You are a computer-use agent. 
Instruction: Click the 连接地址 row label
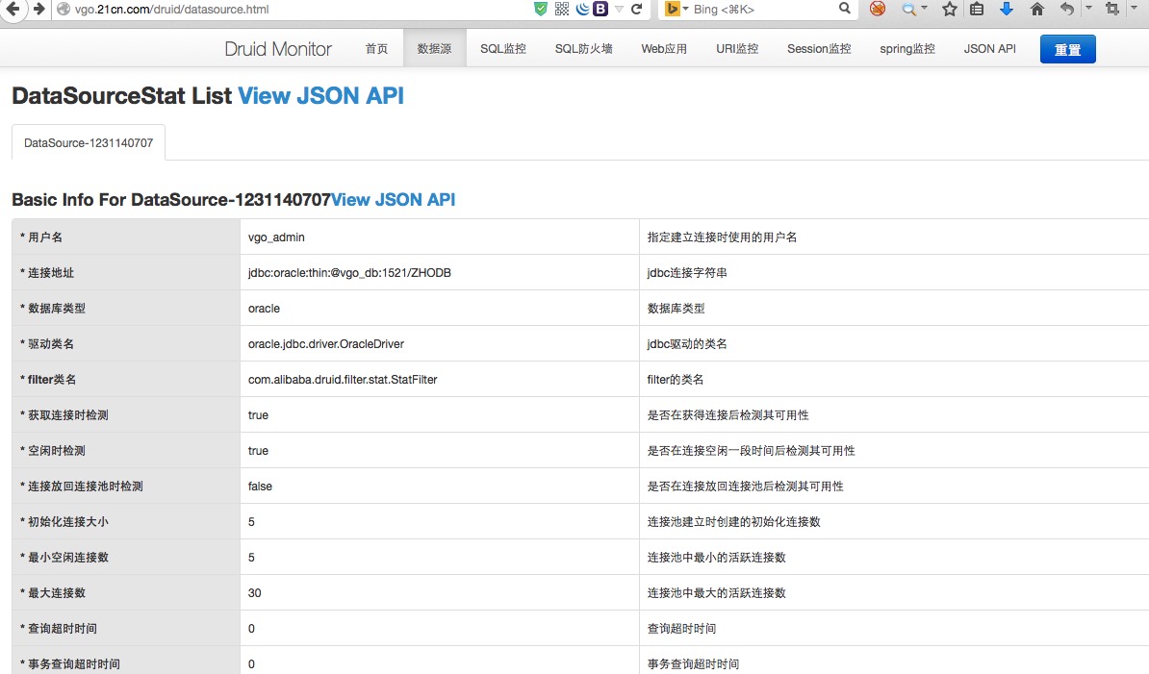pyautogui.click(x=47, y=273)
